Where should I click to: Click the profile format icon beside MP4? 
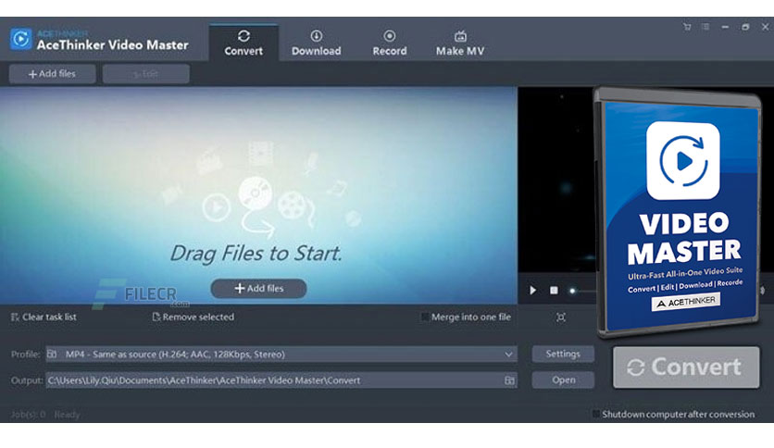click(52, 354)
